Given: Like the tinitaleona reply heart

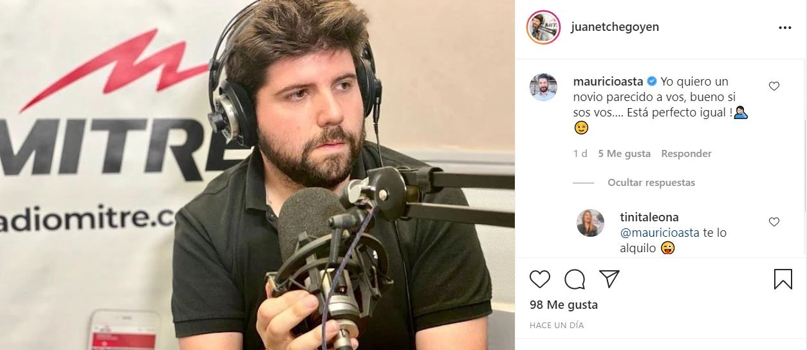Looking at the screenshot, I should pos(774,222).
